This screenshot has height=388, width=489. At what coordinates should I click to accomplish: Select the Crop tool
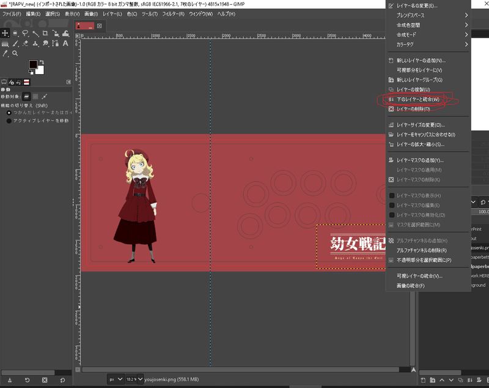45,34
